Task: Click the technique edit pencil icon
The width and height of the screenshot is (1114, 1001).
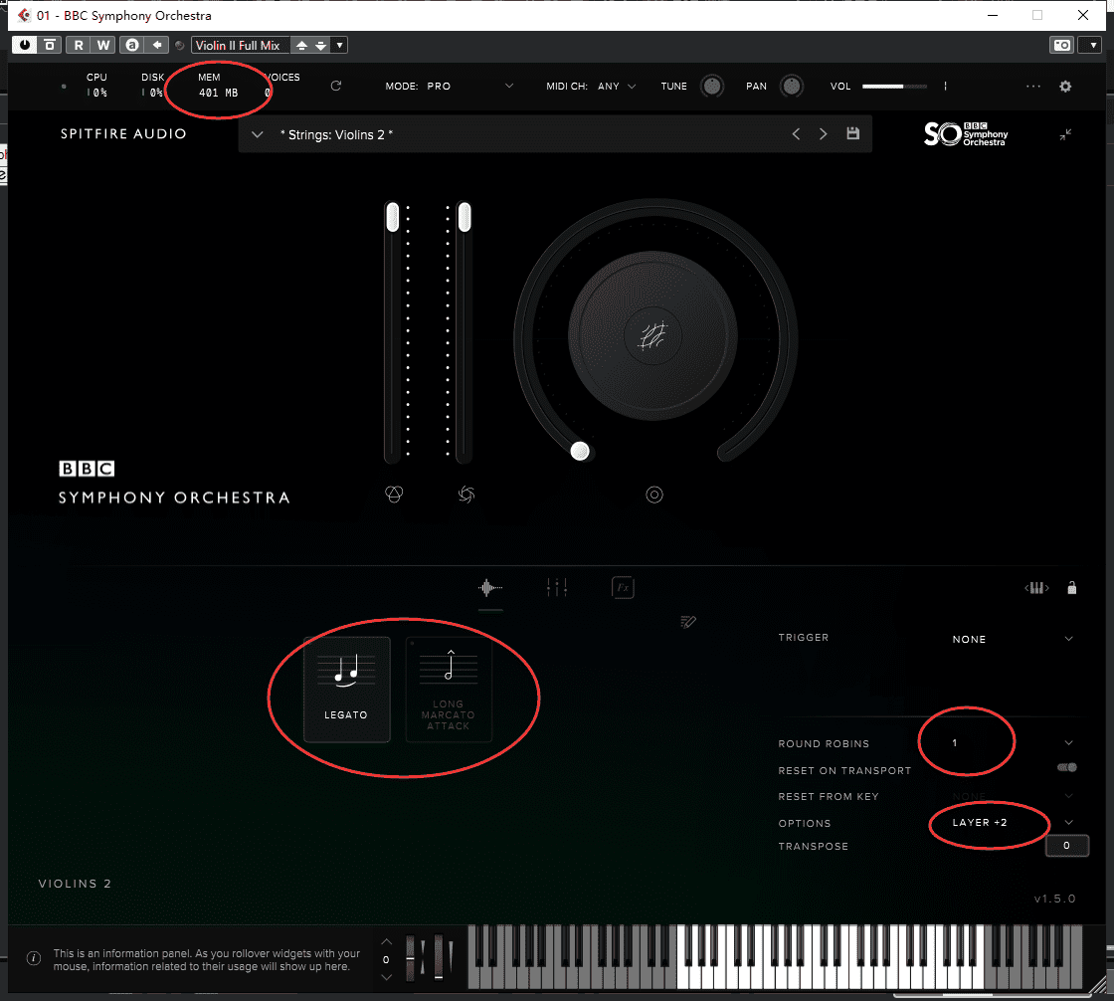Action: coord(687,622)
